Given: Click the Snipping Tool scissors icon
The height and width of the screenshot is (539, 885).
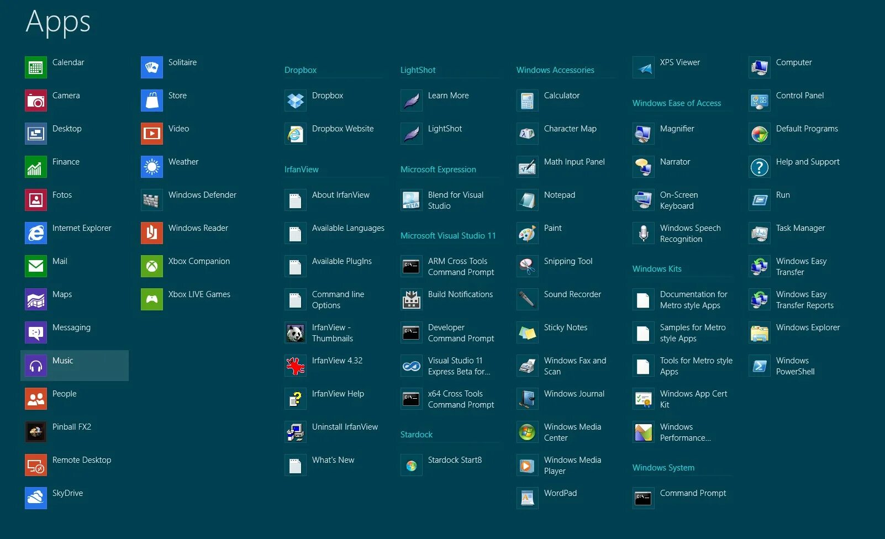Looking at the screenshot, I should pyautogui.click(x=528, y=266).
